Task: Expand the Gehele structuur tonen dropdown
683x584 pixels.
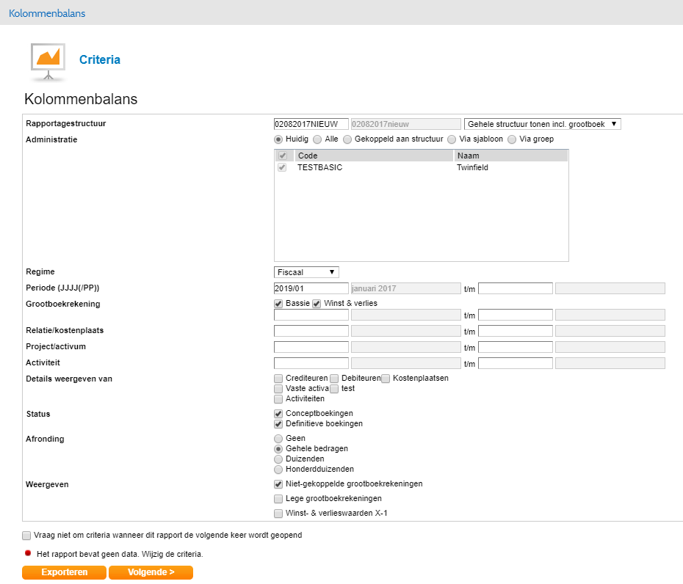Action: [x=543, y=124]
